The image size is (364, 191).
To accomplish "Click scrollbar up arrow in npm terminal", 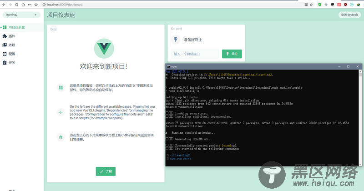I will pos(360,71).
